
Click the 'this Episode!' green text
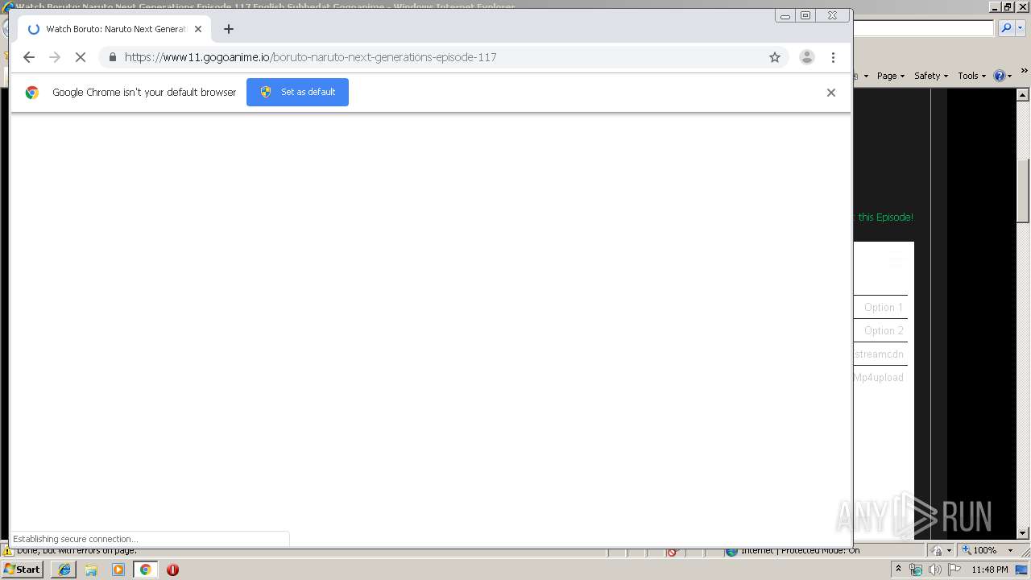[x=885, y=217]
